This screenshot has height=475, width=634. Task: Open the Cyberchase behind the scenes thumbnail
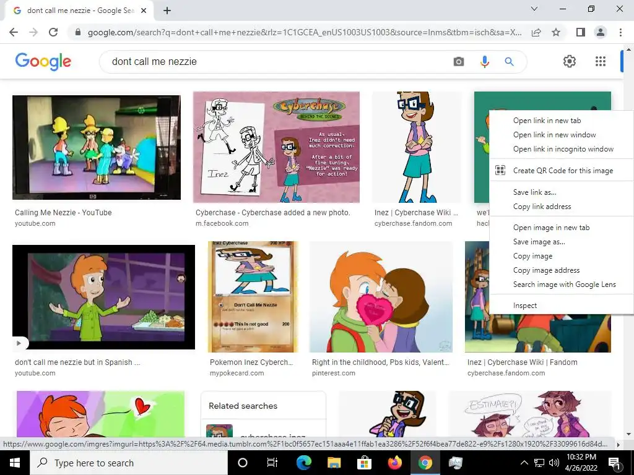tap(276, 147)
